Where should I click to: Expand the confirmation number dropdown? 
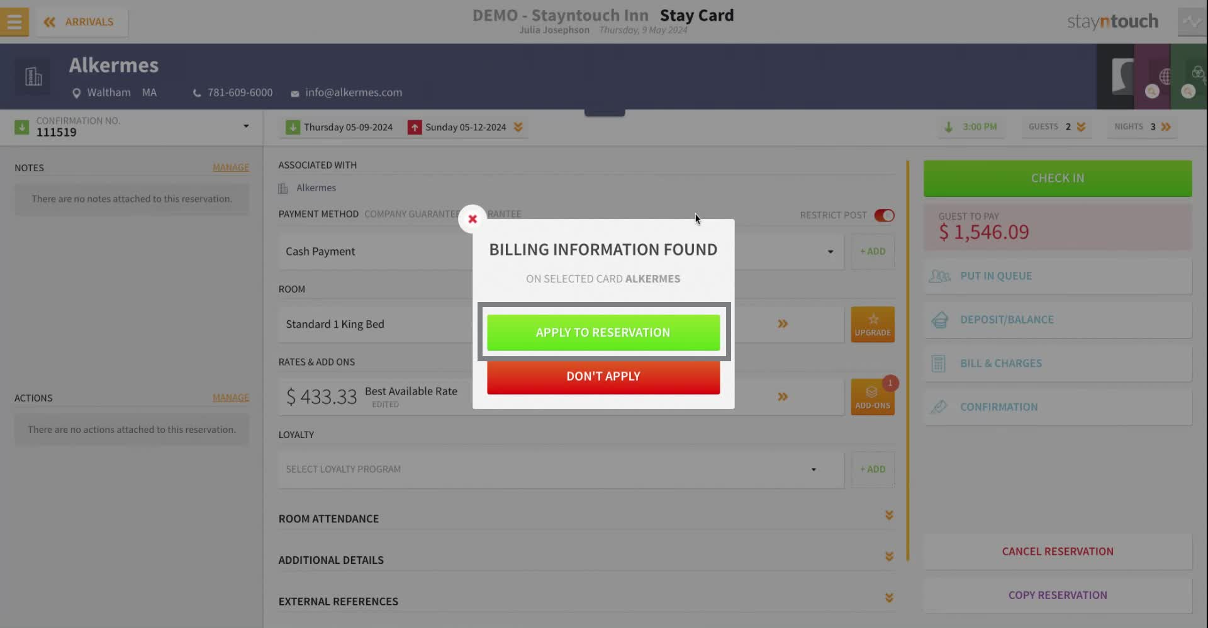click(x=246, y=126)
